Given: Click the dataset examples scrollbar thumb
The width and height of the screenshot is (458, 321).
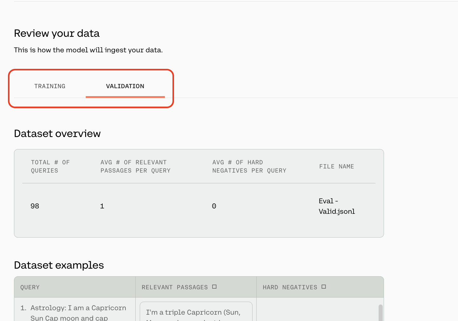Looking at the screenshot, I should point(381,313).
